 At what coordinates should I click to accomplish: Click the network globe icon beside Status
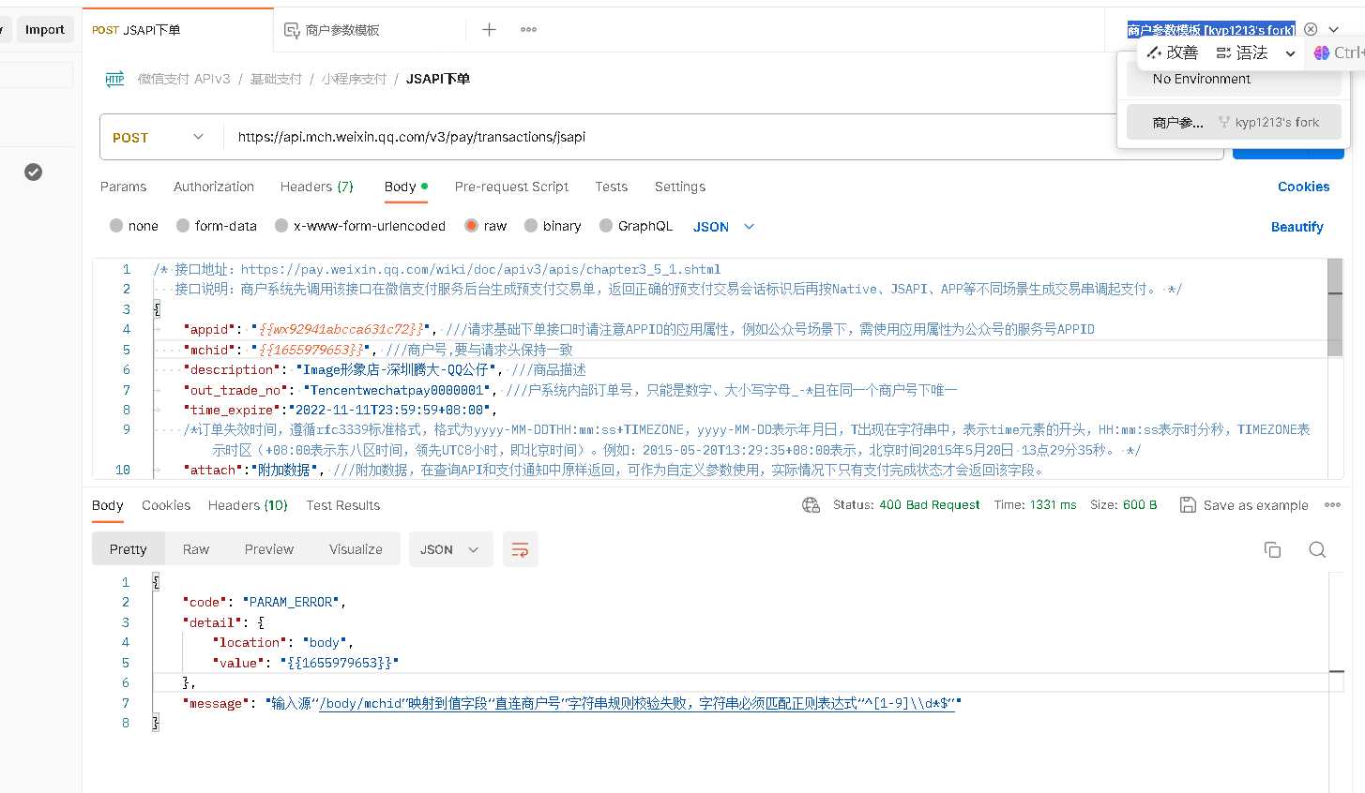[811, 505]
